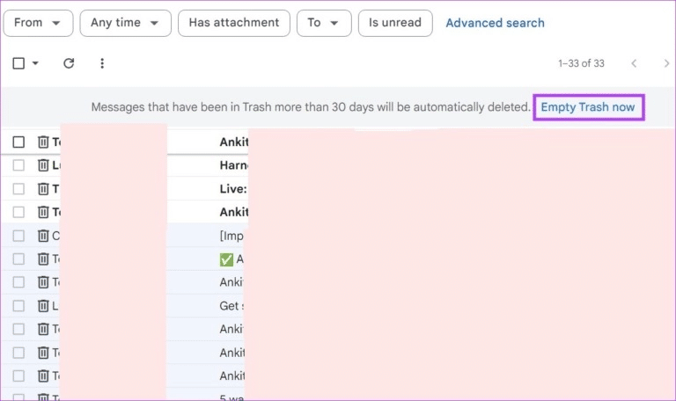Viewport: 676px width, 401px height.
Task: Click Empty Trash now
Action: pos(588,107)
